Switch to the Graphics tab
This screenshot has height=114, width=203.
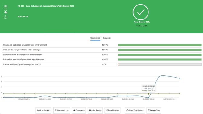tap(107, 38)
